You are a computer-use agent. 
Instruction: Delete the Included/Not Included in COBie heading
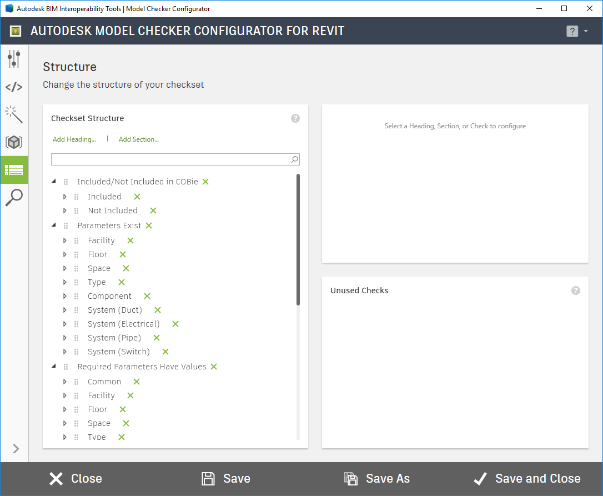pos(205,182)
